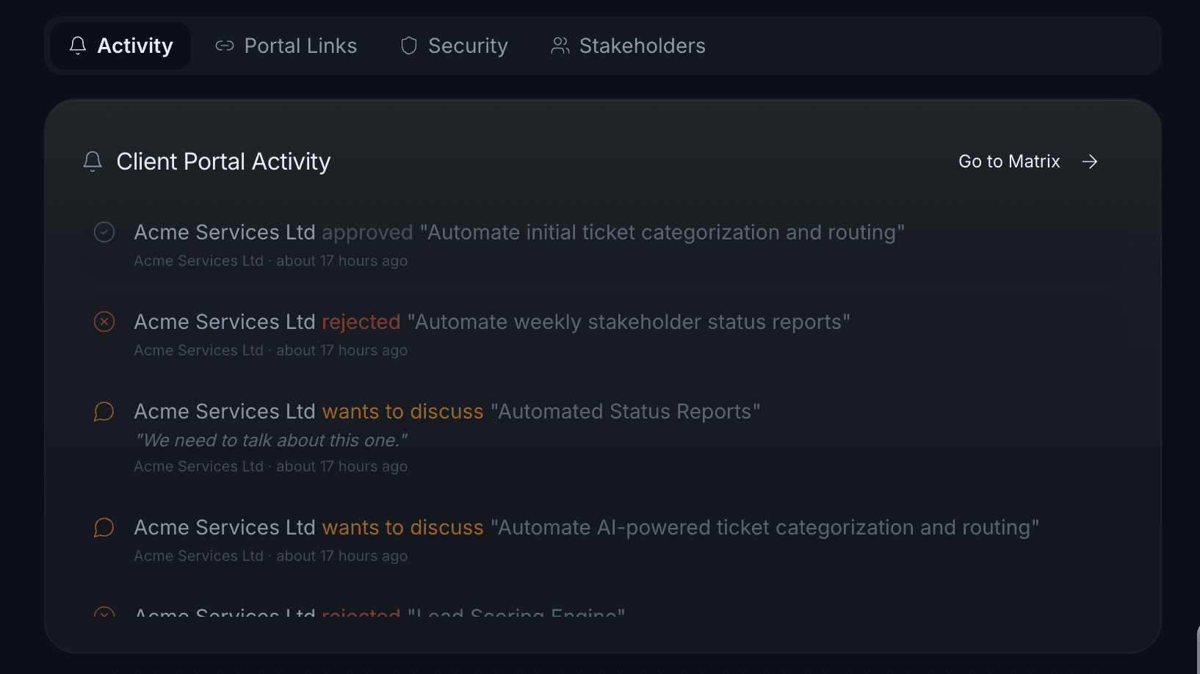Click the chat bubble icon for AI-powered ticket routing
The image size is (1200, 674).
point(104,527)
